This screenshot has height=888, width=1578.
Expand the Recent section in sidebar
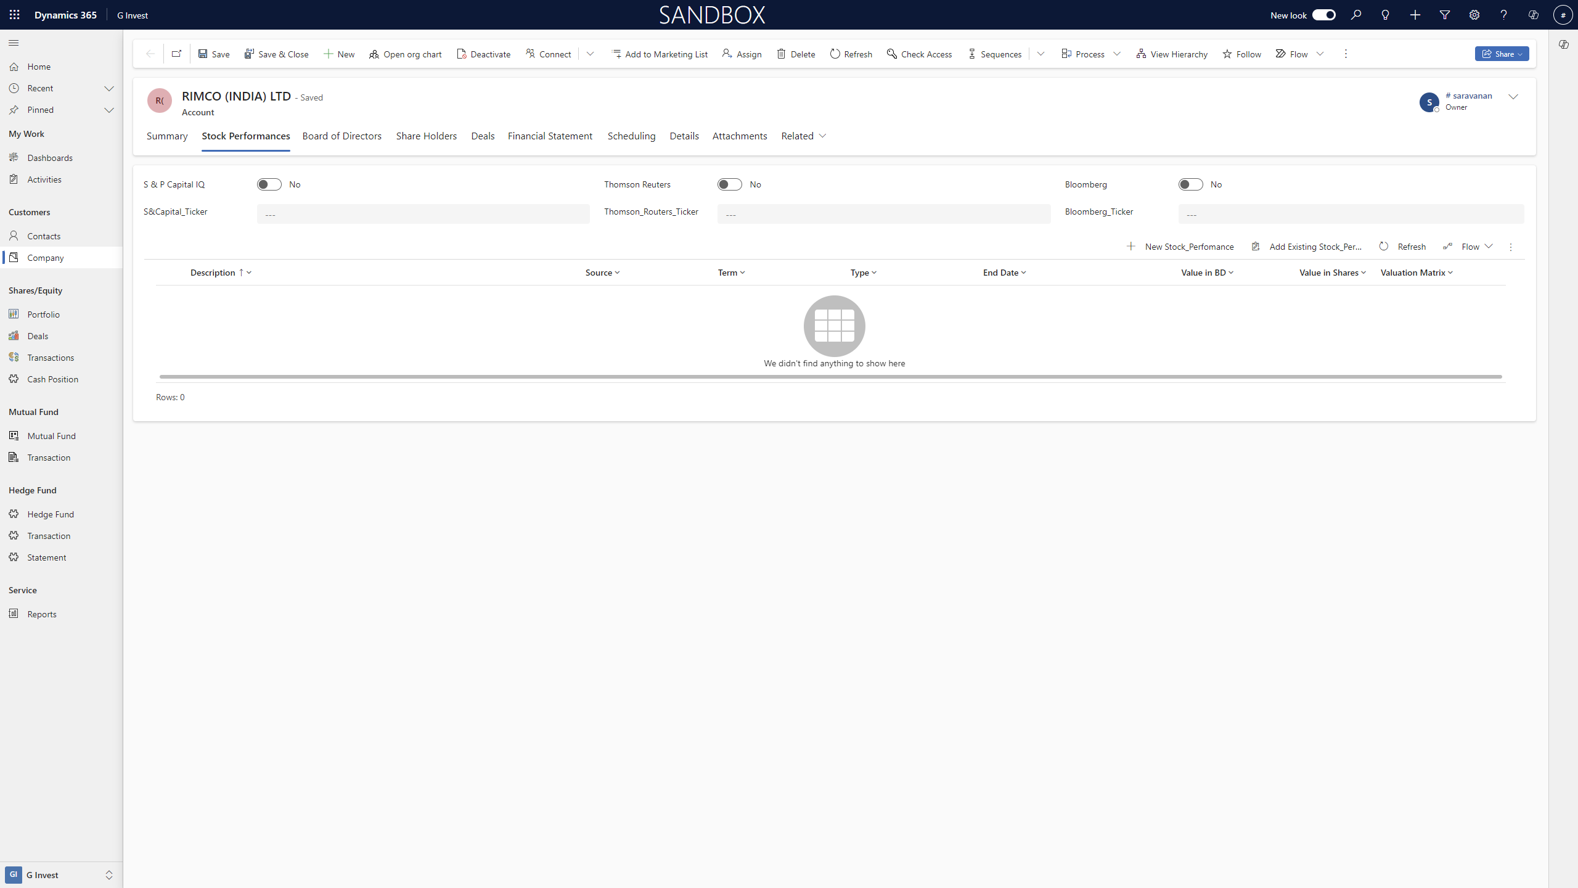coord(109,88)
